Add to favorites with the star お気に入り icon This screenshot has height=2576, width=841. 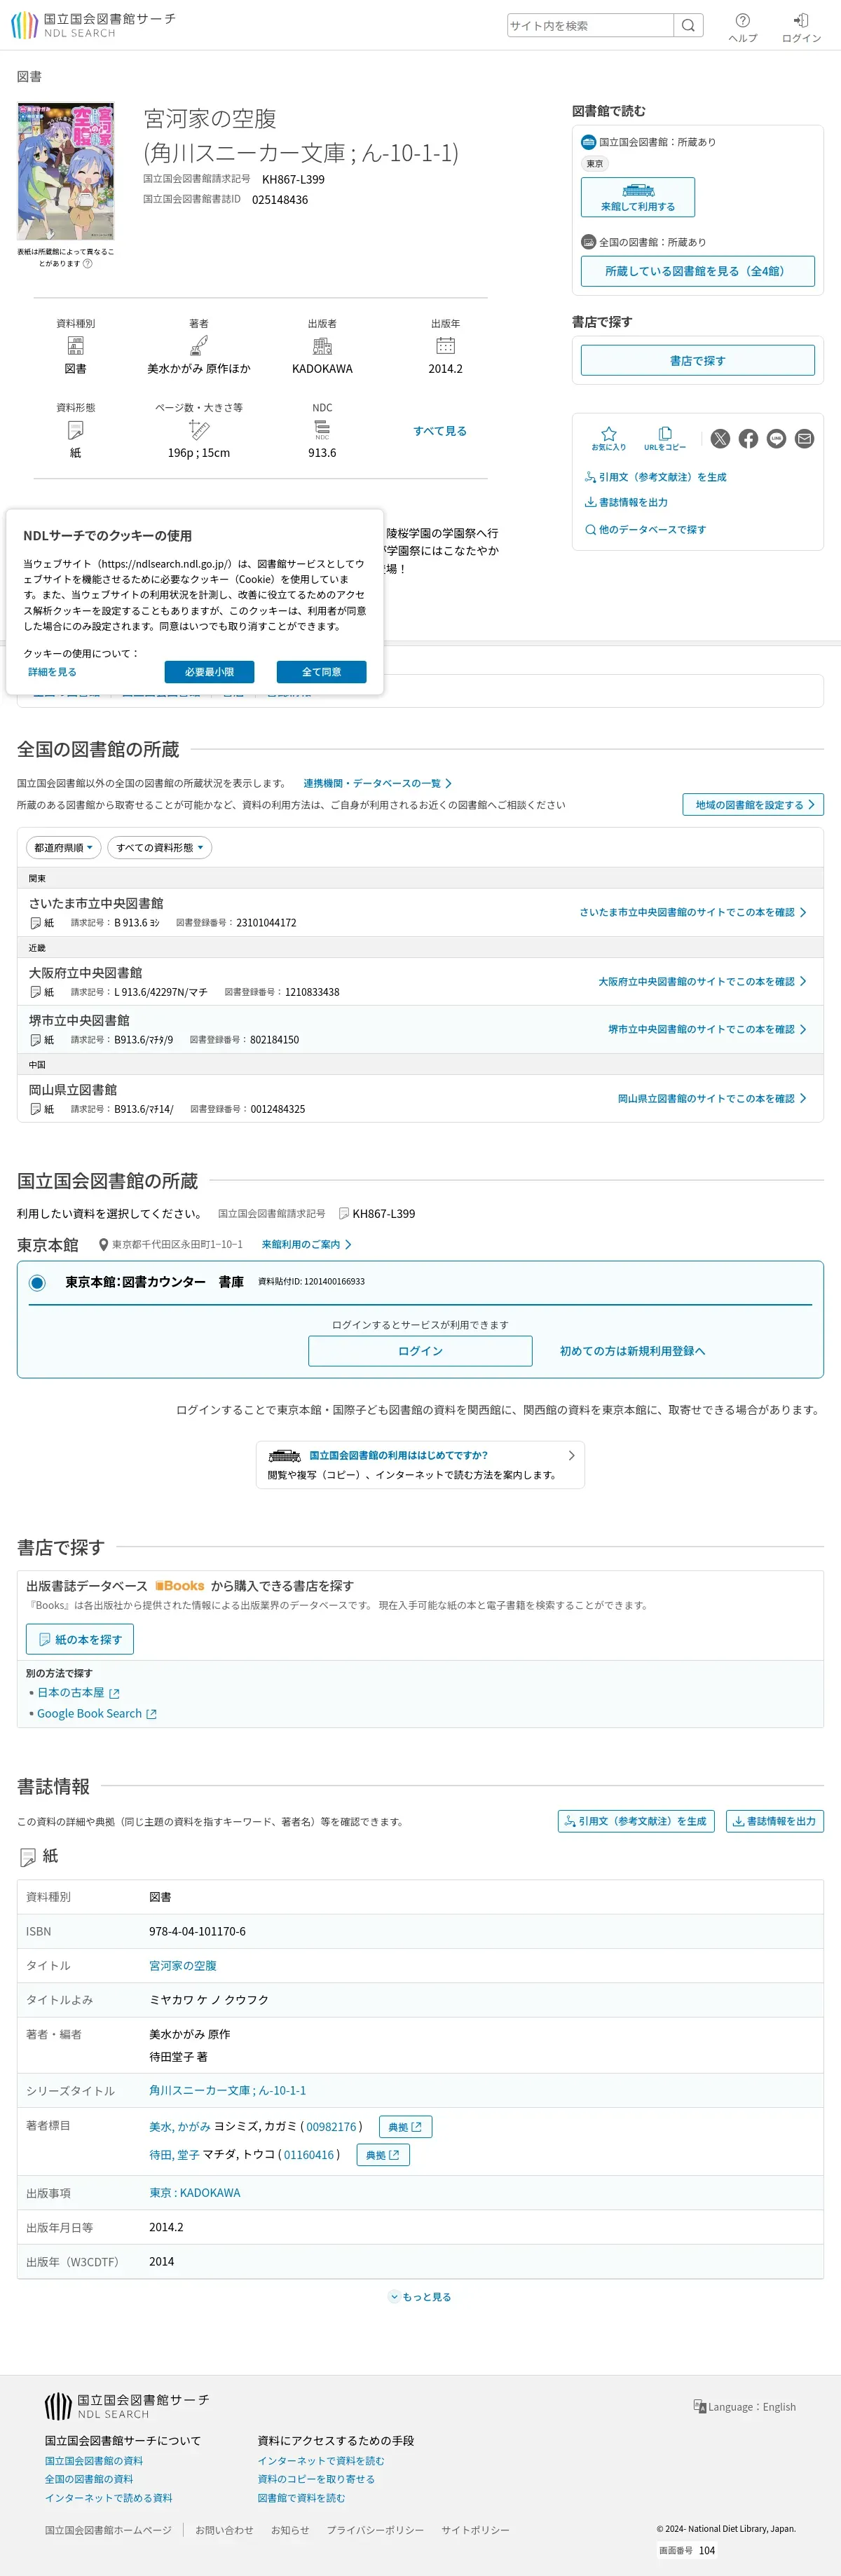[x=608, y=438]
